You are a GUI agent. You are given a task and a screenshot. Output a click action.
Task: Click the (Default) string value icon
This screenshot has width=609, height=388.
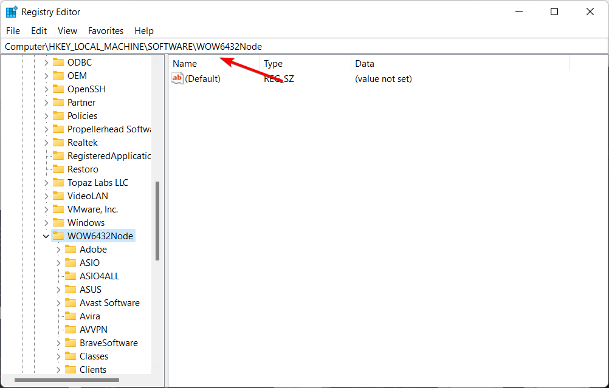point(177,78)
